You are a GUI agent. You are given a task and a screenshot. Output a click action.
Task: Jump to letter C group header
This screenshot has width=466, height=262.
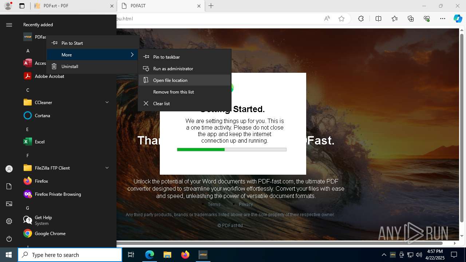[28, 90]
